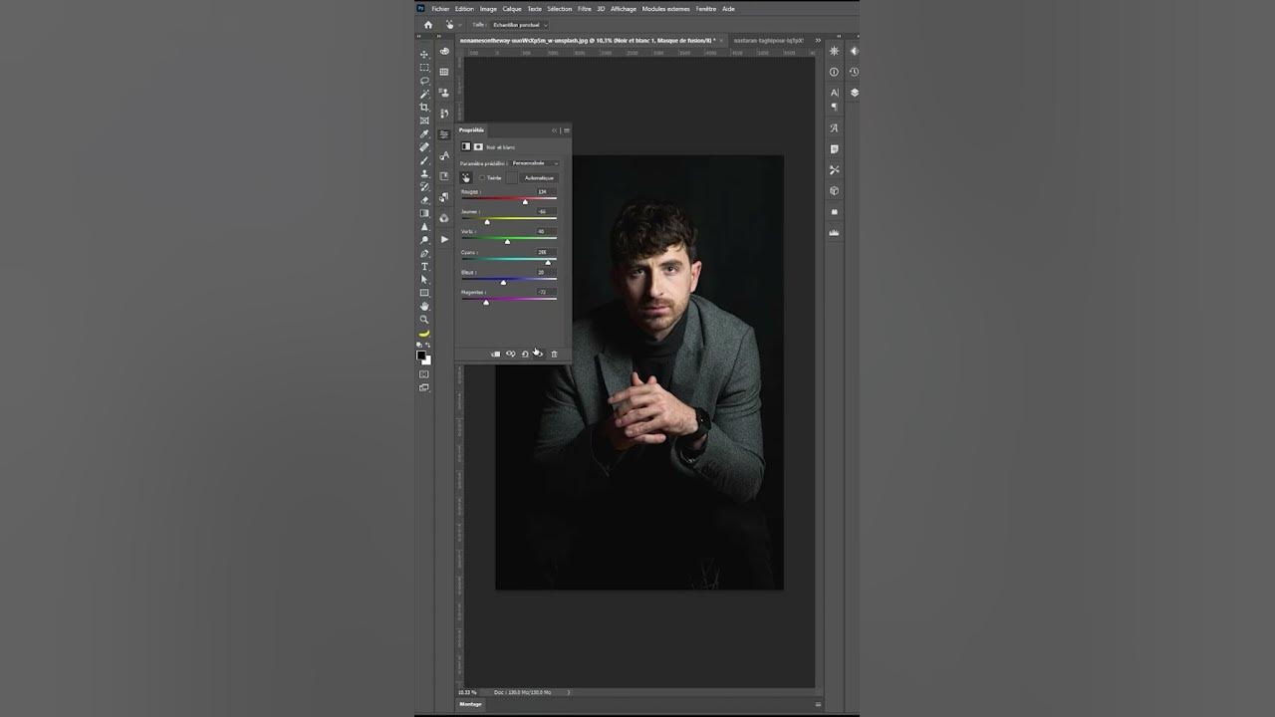Image resolution: width=1275 pixels, height=717 pixels.
Task: Open Paramètre prédéfini dropdown
Action: tap(535, 163)
